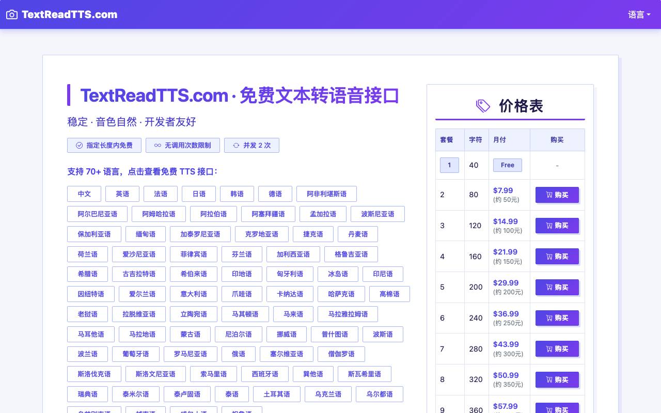
Task: Pick 挪威语 from the language list
Action: [x=287, y=335]
